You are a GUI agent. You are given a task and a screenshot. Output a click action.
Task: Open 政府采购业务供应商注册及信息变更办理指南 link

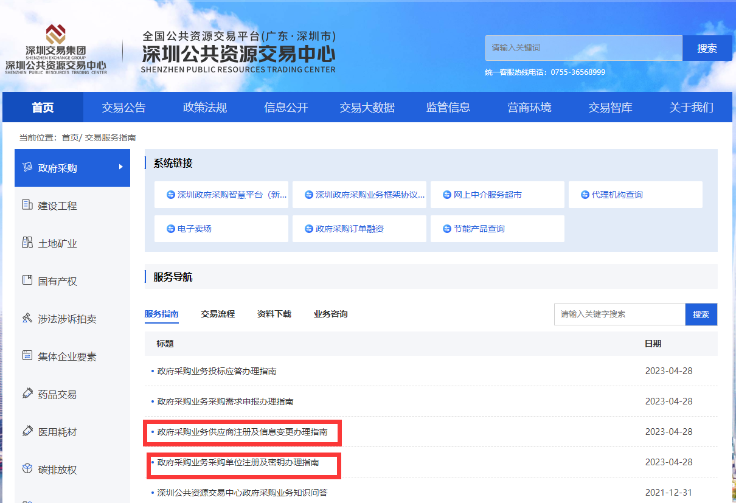(x=242, y=432)
